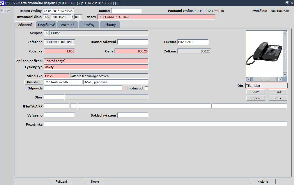Click the Celkem field
Screen dimensions: 294x185
(194, 51)
